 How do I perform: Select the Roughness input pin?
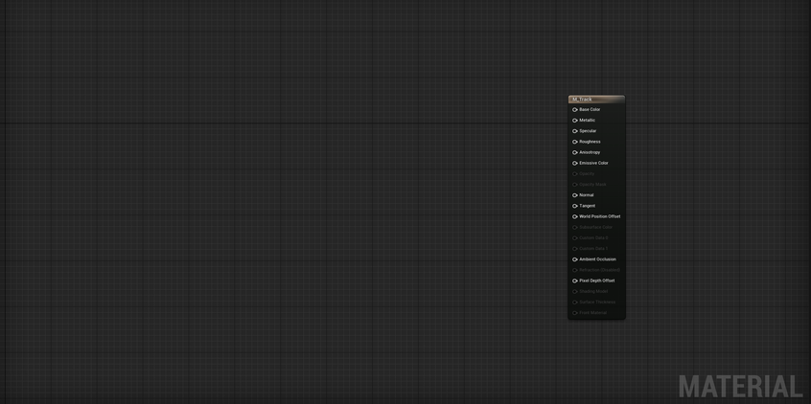(575, 142)
